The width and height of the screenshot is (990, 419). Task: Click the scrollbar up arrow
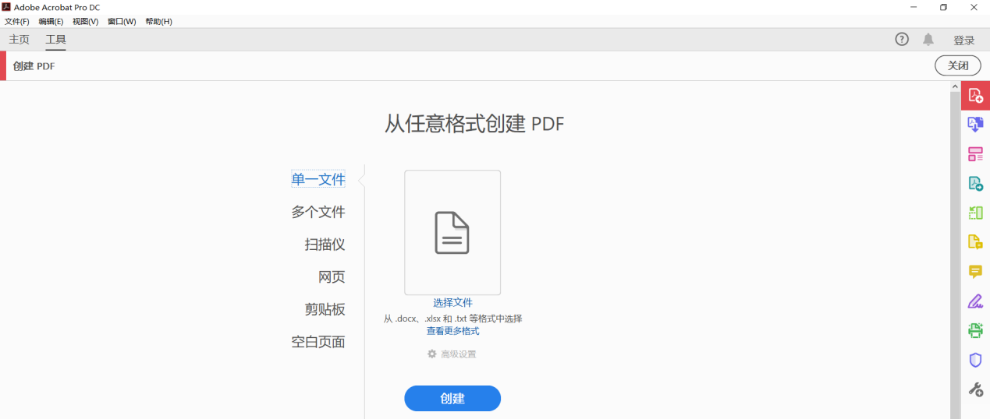(x=955, y=86)
